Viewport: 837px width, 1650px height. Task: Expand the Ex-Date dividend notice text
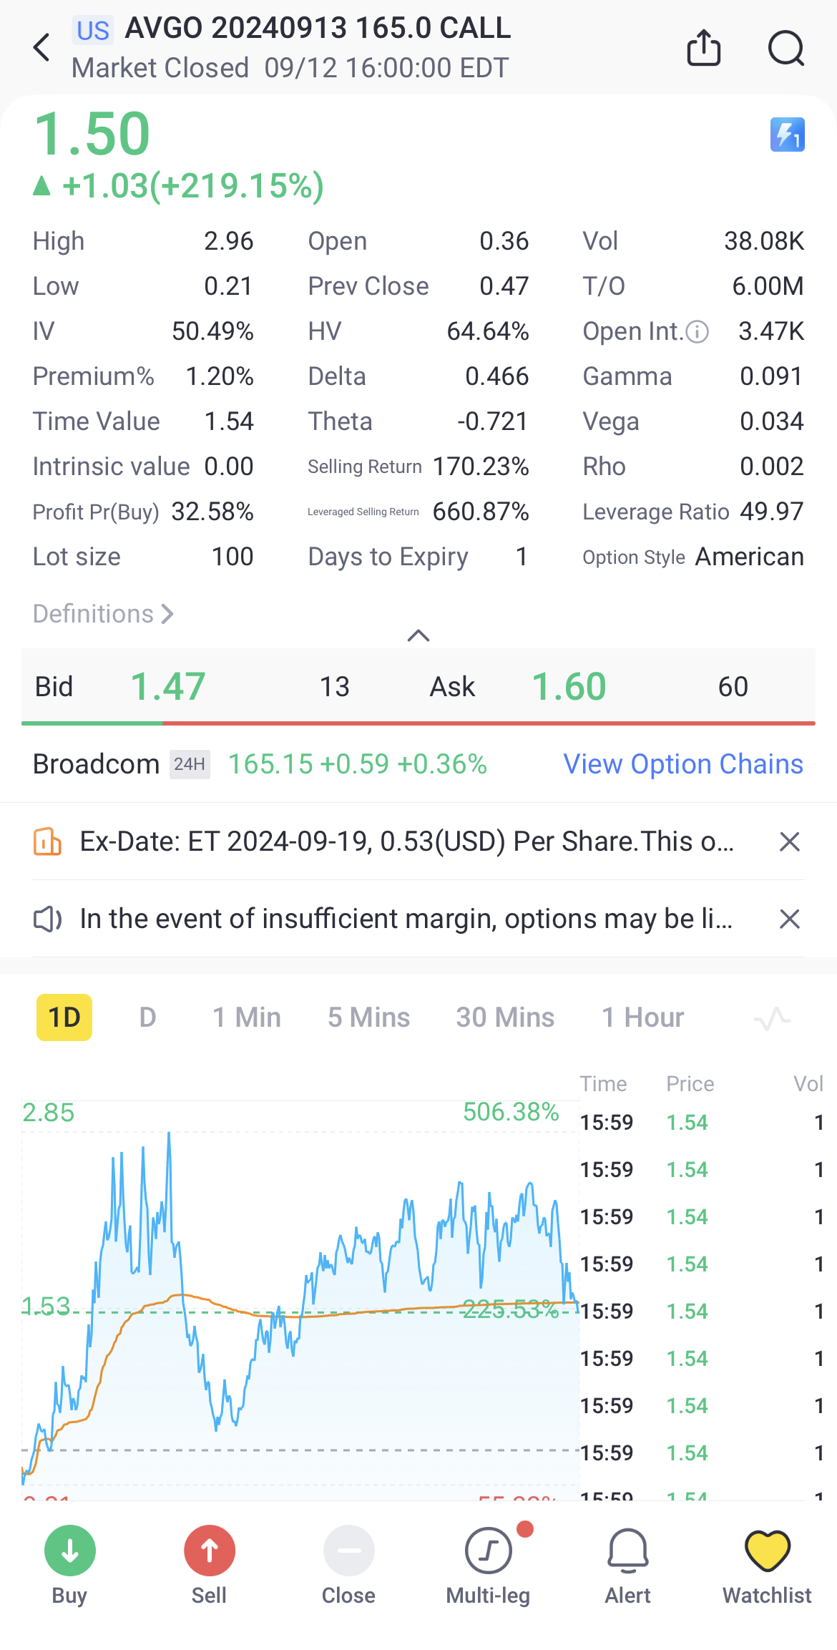pos(406,841)
